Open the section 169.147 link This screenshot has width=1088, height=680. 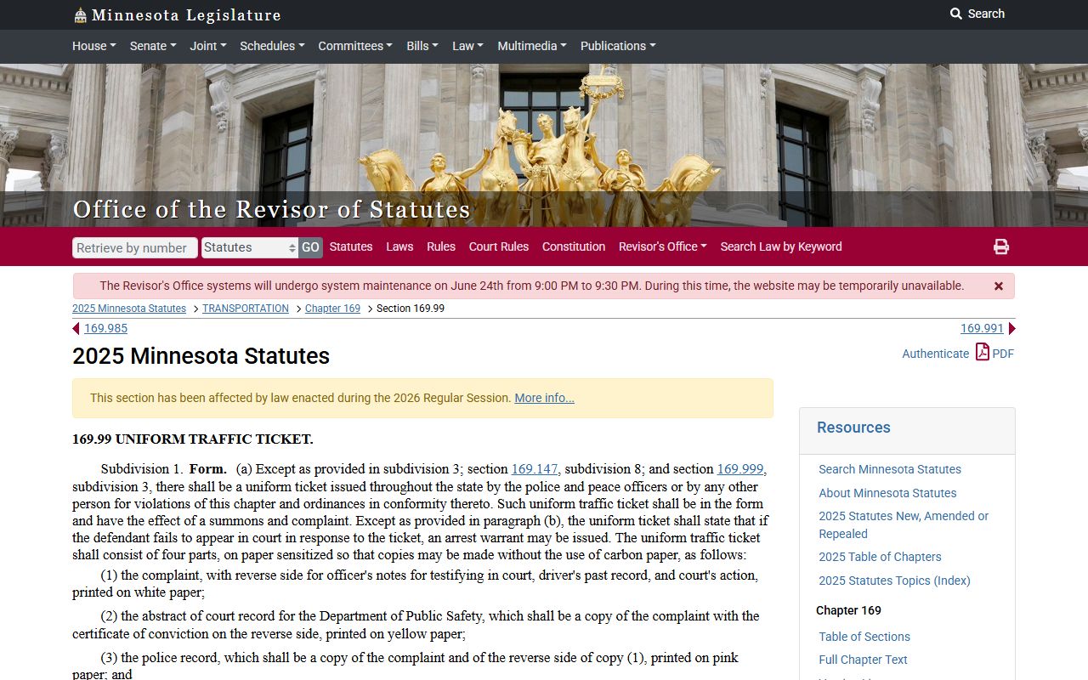(x=535, y=469)
